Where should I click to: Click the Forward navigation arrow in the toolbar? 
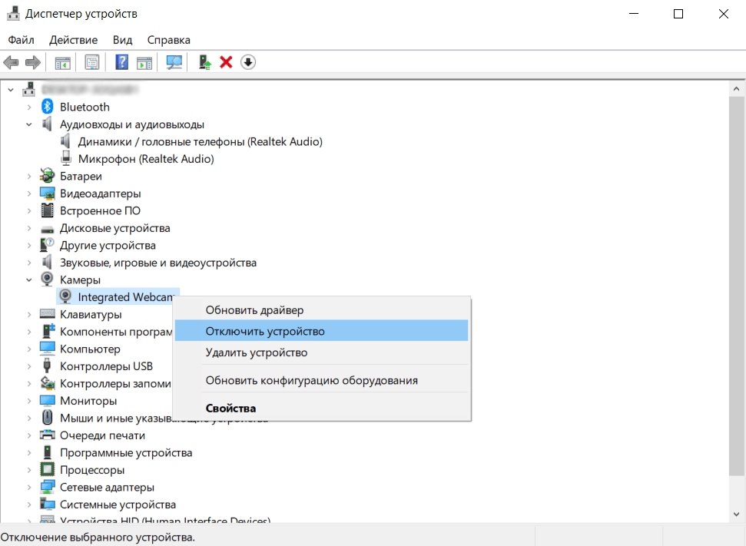pos(31,61)
